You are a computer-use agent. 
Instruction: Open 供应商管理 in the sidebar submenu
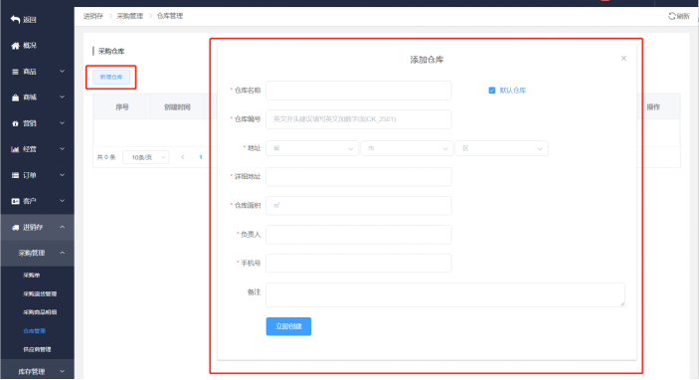tap(37, 349)
